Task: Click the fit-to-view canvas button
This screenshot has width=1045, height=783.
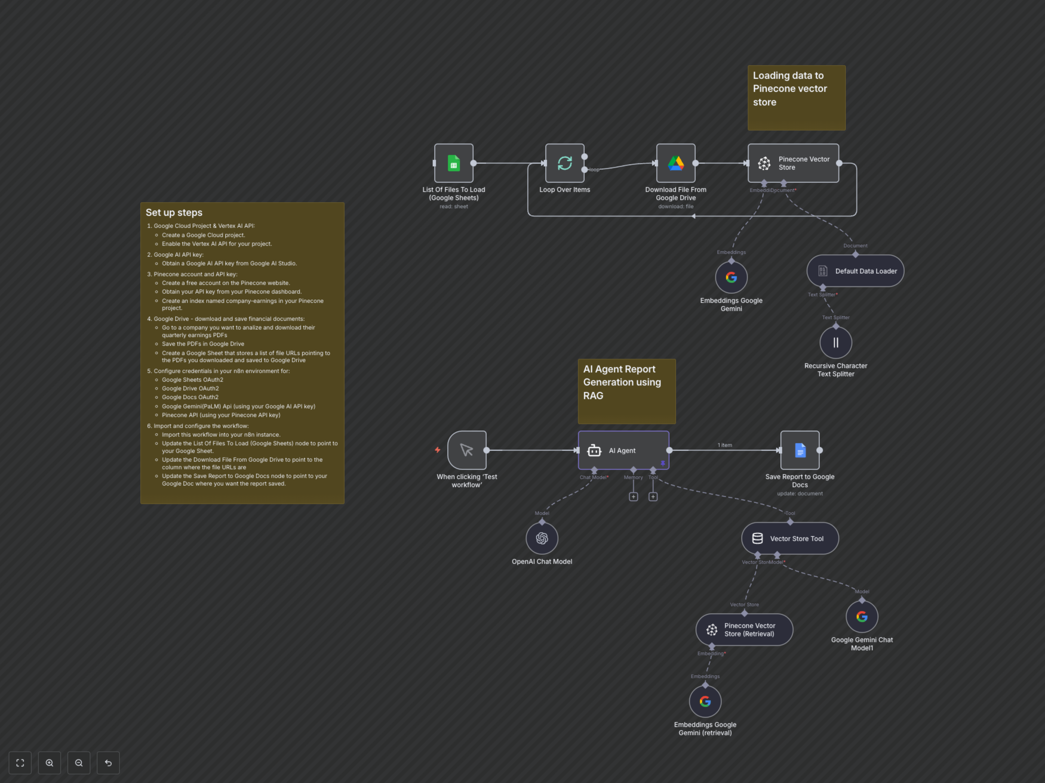Action: (20, 763)
